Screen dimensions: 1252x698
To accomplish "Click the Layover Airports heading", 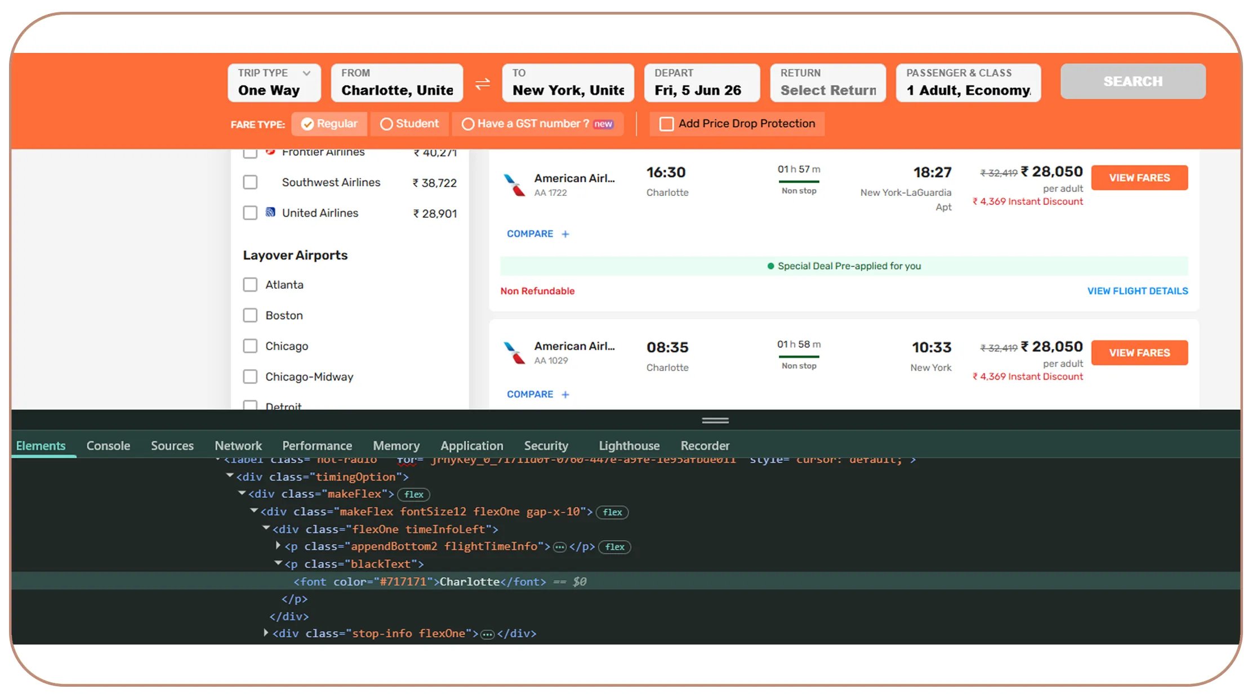I will pyautogui.click(x=295, y=256).
